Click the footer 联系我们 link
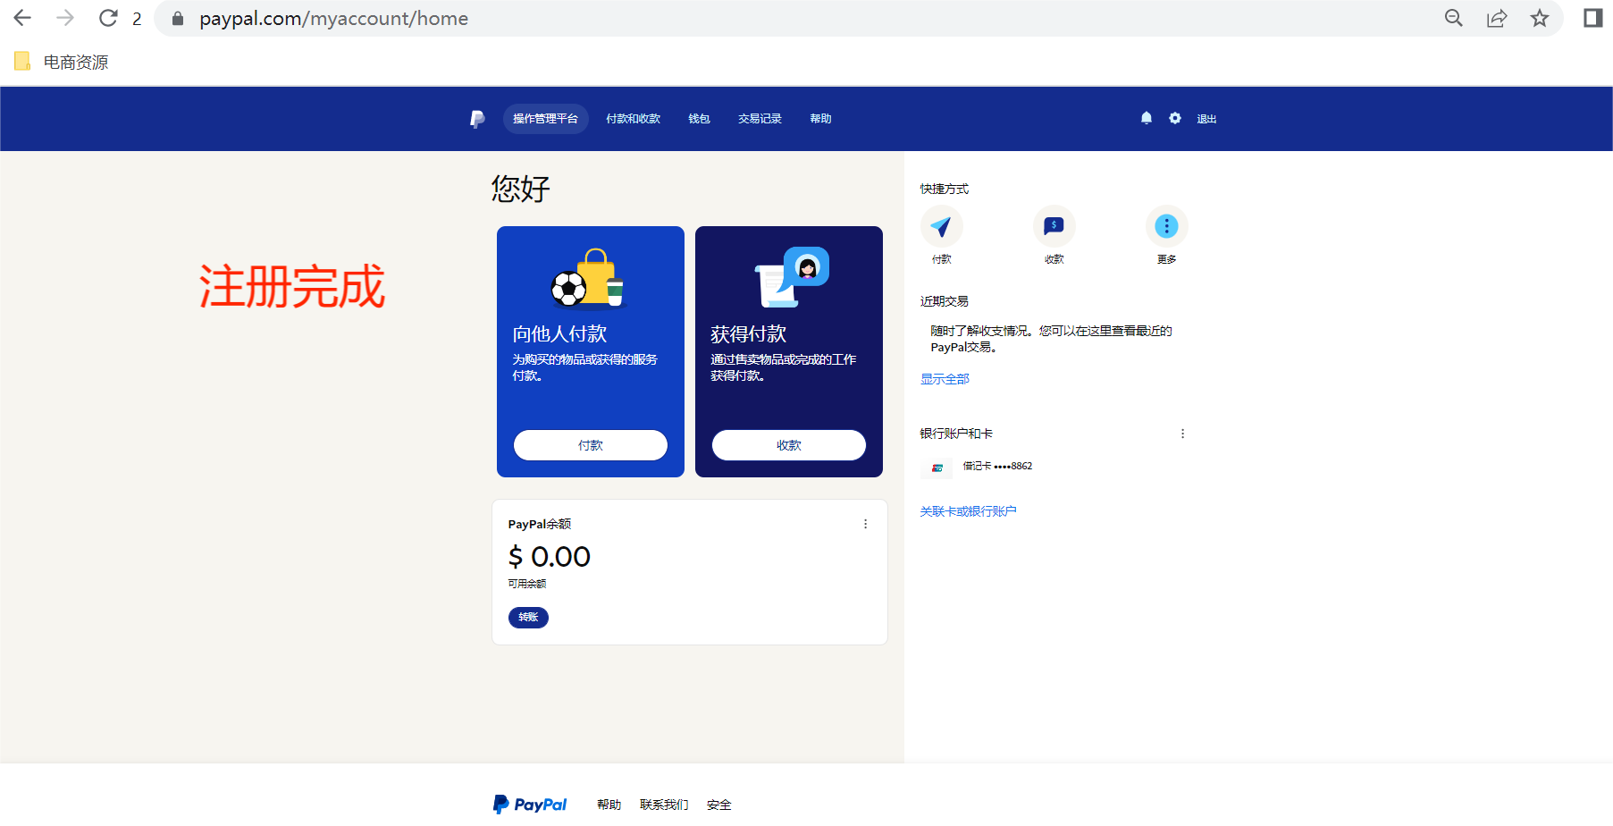The width and height of the screenshot is (1613, 826). [x=664, y=805]
